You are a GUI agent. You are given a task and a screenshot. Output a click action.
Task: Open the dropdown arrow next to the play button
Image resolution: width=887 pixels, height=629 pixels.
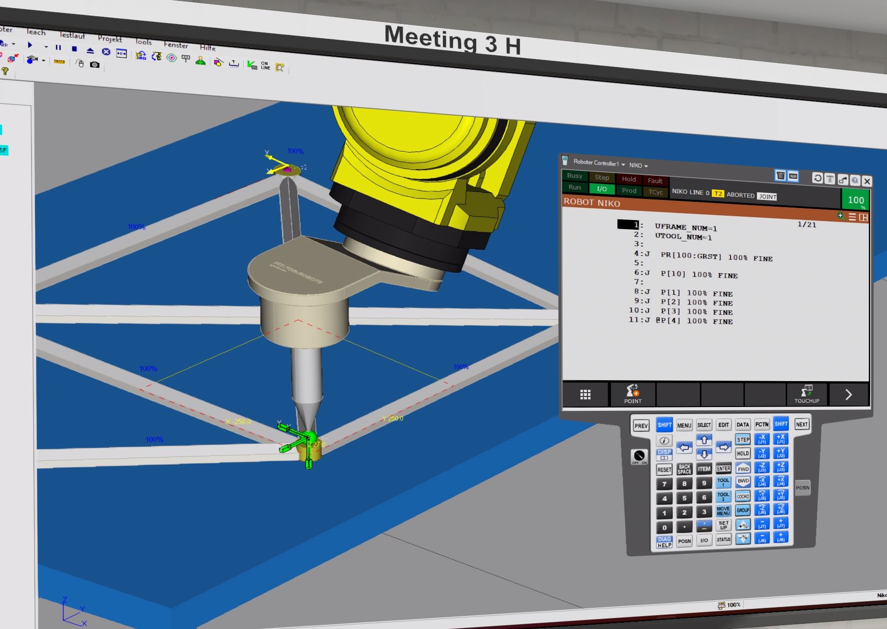click(46, 47)
